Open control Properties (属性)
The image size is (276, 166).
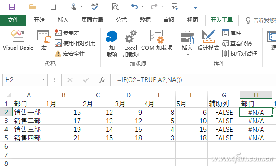point(232,33)
